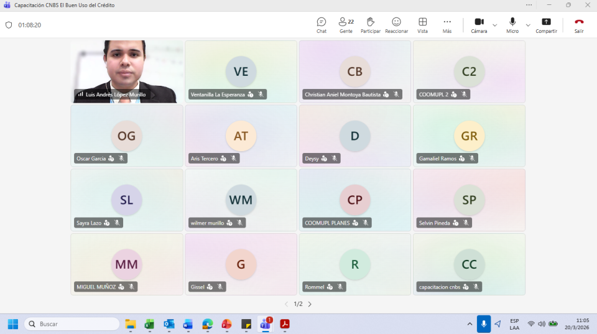Raise hand with Participar button
This screenshot has height=334, width=597.
371,25
